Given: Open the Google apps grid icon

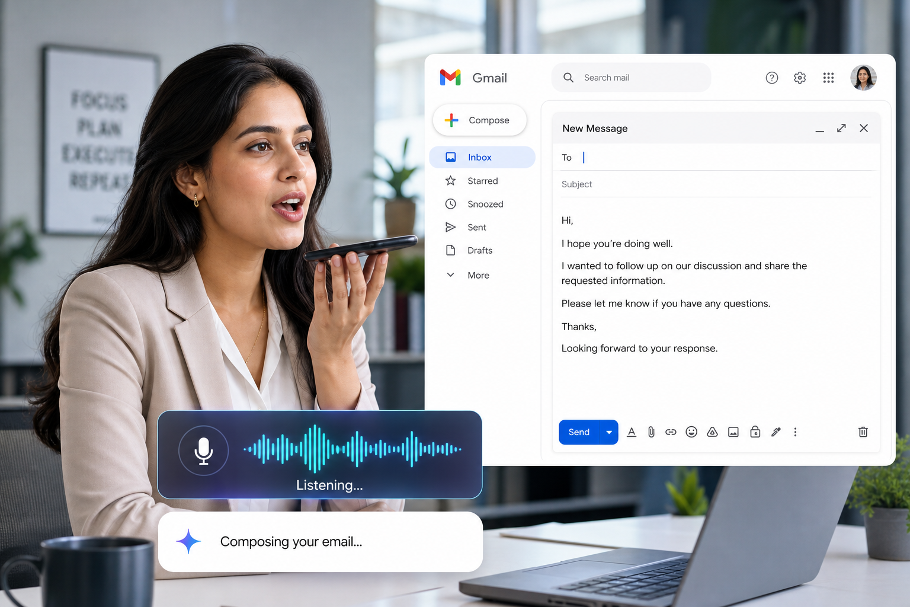Looking at the screenshot, I should click(828, 78).
